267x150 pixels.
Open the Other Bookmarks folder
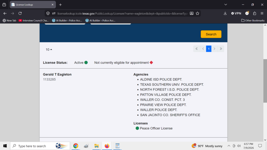[253, 20]
